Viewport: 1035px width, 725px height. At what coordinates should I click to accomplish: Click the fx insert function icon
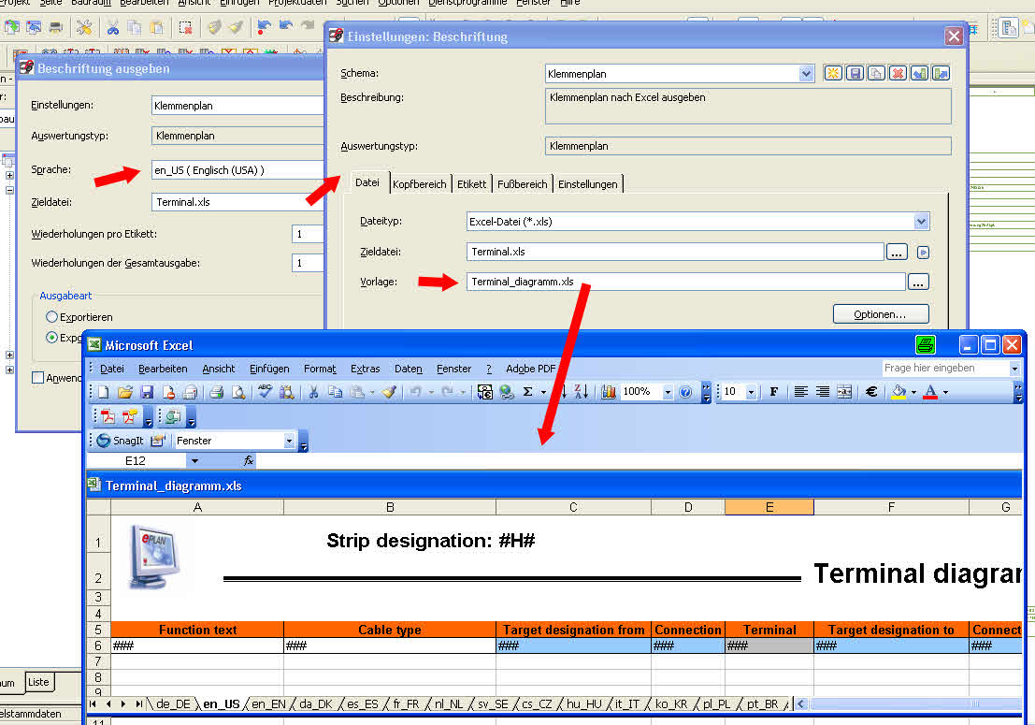click(x=248, y=461)
